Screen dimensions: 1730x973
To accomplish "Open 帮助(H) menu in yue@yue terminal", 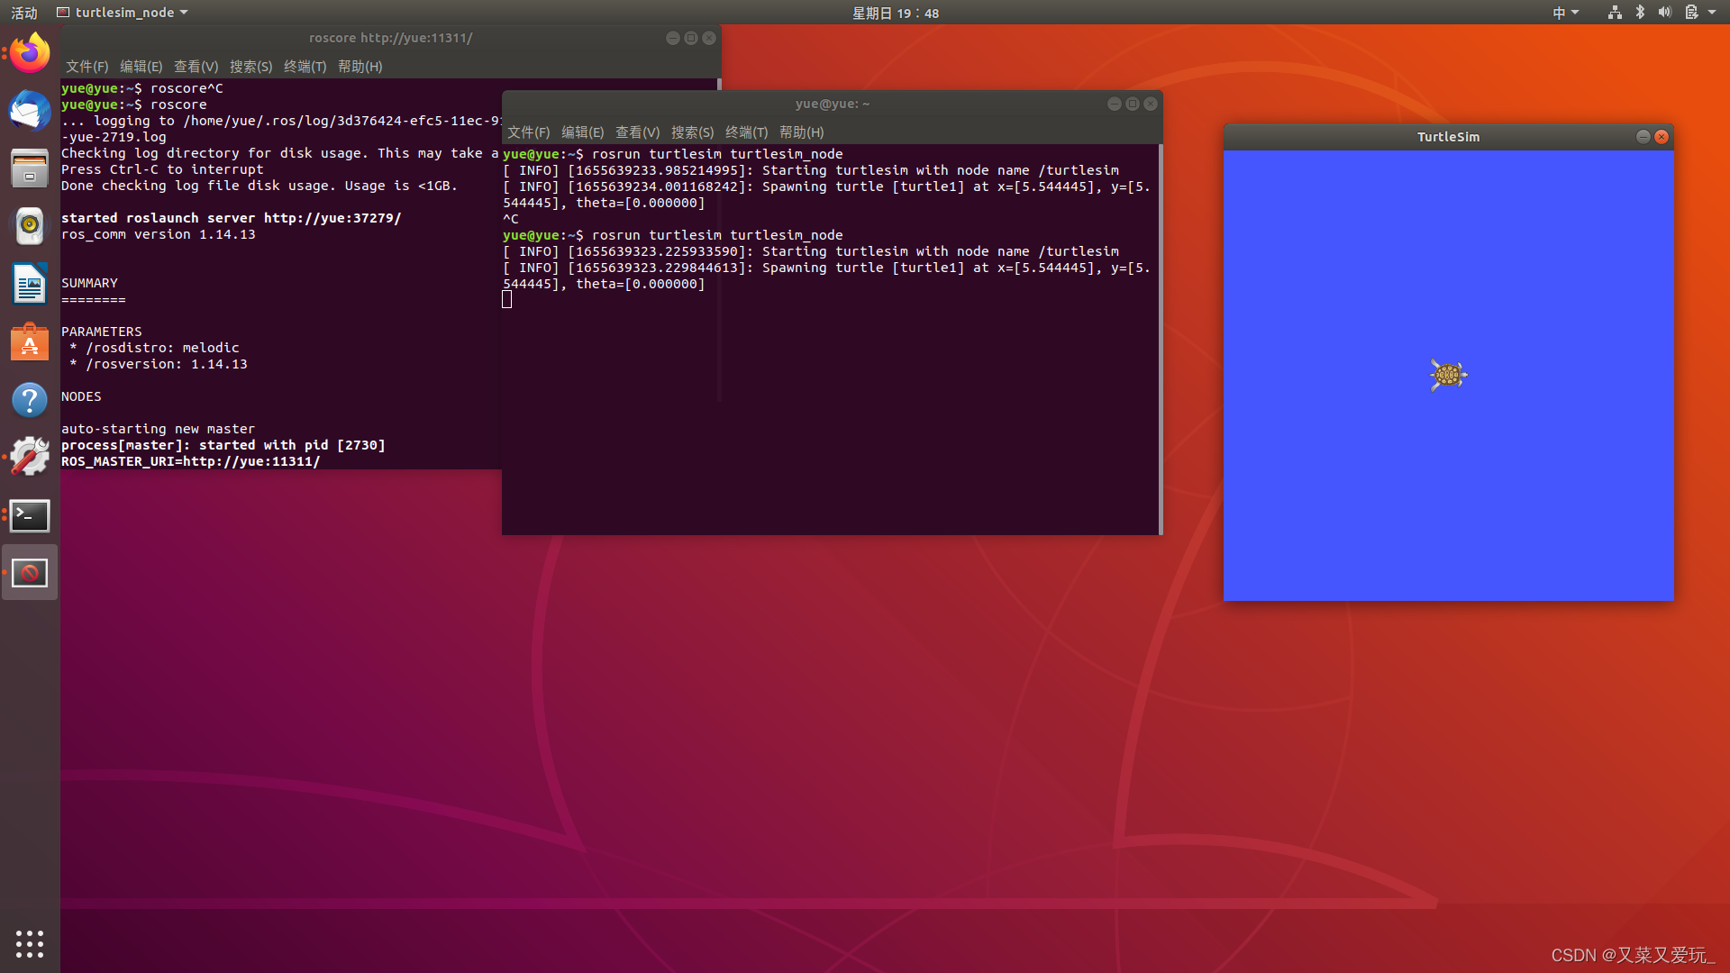I will point(801,132).
